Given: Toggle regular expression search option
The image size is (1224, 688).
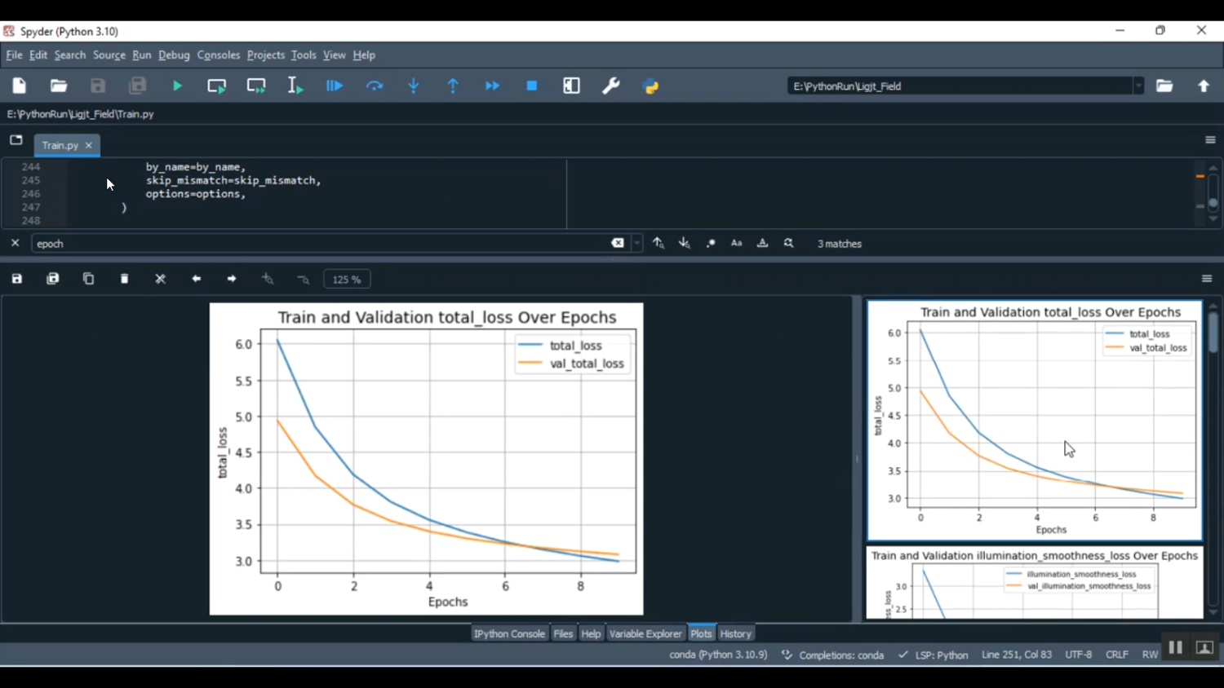Looking at the screenshot, I should (711, 244).
